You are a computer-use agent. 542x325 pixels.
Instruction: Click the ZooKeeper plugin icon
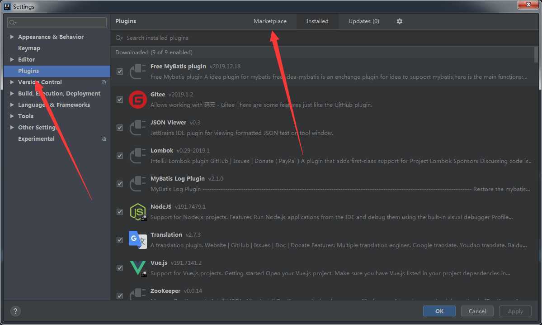point(137,294)
